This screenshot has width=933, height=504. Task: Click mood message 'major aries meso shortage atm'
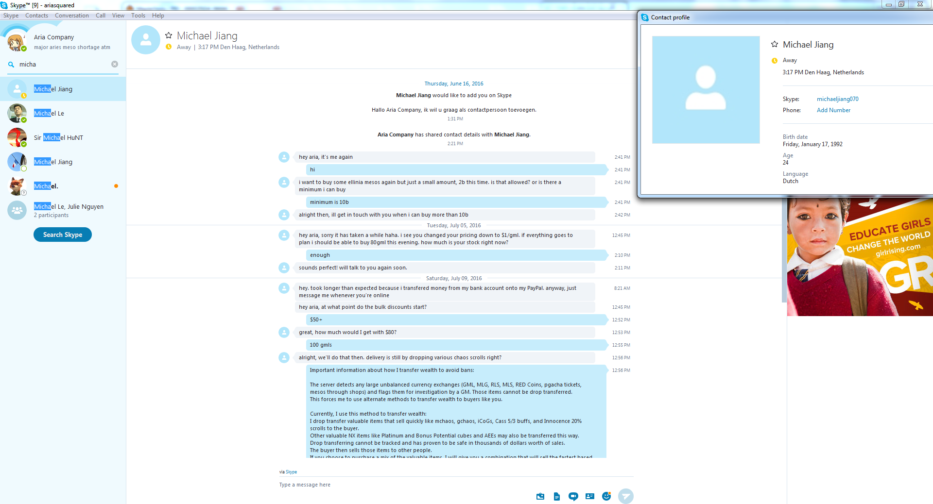(72, 47)
